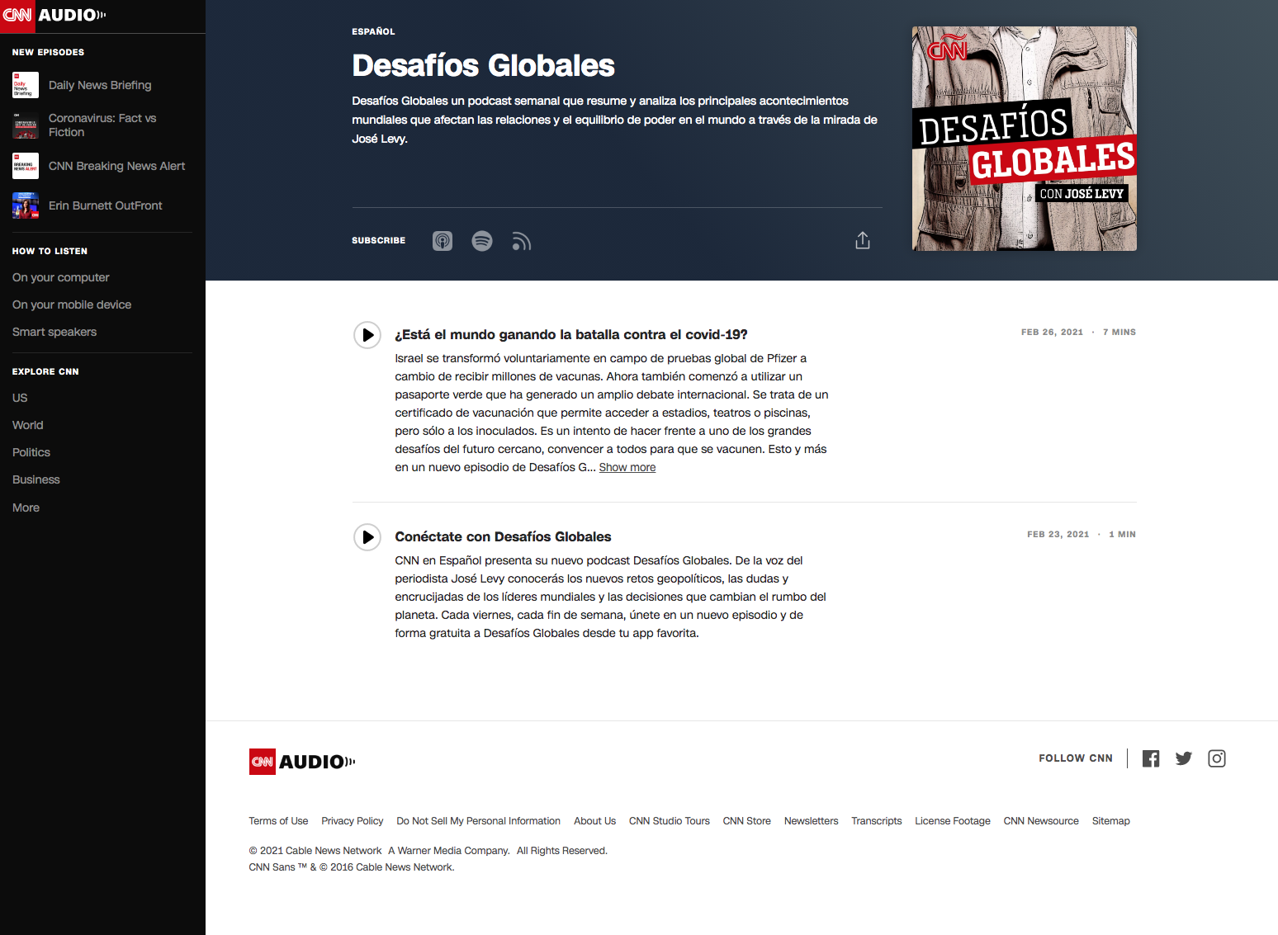Click Coronavirus Fact vs Fiction thumbnail
Image resolution: width=1278 pixels, height=935 pixels.
coord(26,125)
